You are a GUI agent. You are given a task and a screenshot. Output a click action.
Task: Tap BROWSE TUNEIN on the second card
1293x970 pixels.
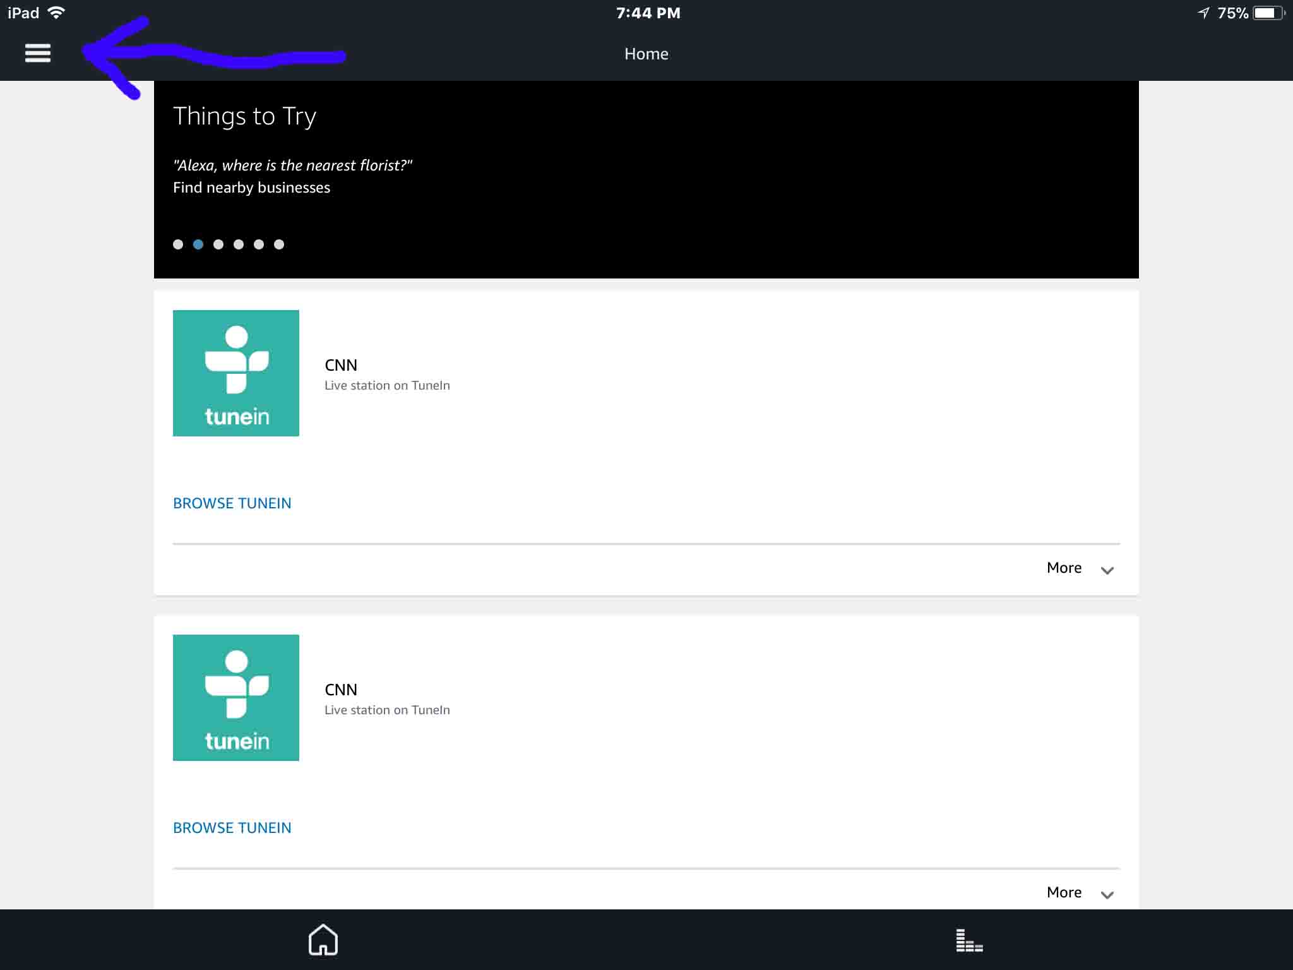[232, 827]
